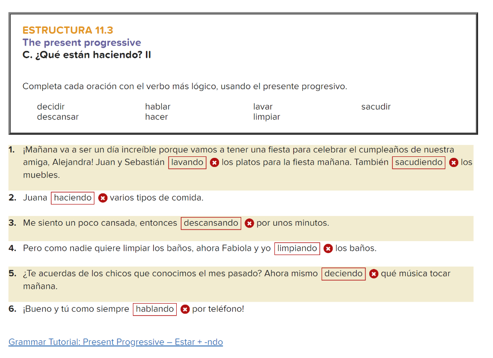This screenshot has width=493, height=358.
Task: Select the answer box containing 'sacudiendo'
Action: pos(418,162)
